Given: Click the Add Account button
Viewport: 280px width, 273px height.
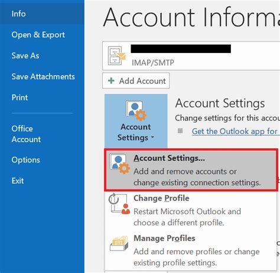Looking at the screenshot, I should [136, 81].
